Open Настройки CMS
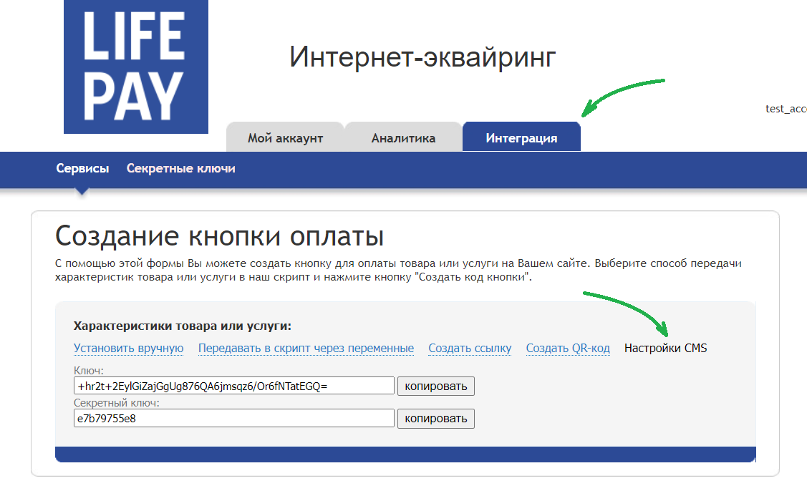This screenshot has height=496, width=807. click(665, 349)
